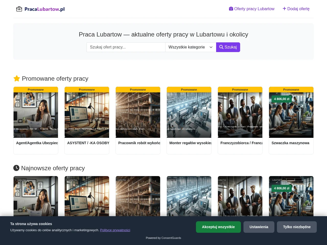This screenshot has width=327, height=245.
Task: Click Akceptuj wszystkie cookie button
Action: pos(218,227)
